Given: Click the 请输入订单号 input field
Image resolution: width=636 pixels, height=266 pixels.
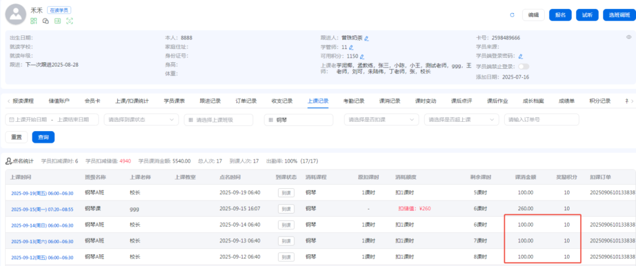Looking at the screenshot, I should tap(541, 119).
